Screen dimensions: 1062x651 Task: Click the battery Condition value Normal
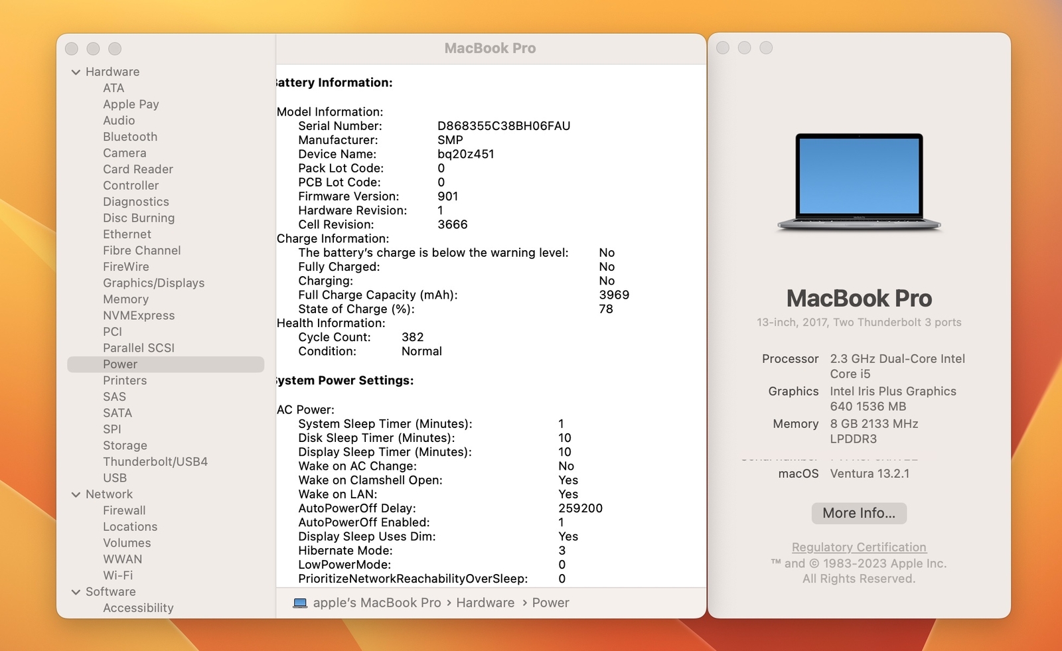pos(421,352)
